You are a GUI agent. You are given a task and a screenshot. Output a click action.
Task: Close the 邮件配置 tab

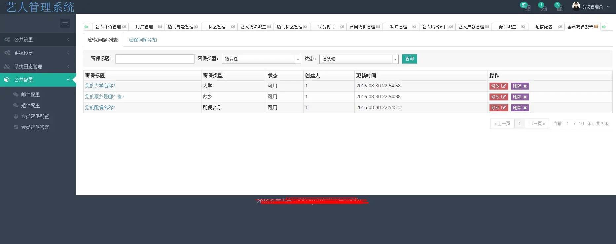523,27
